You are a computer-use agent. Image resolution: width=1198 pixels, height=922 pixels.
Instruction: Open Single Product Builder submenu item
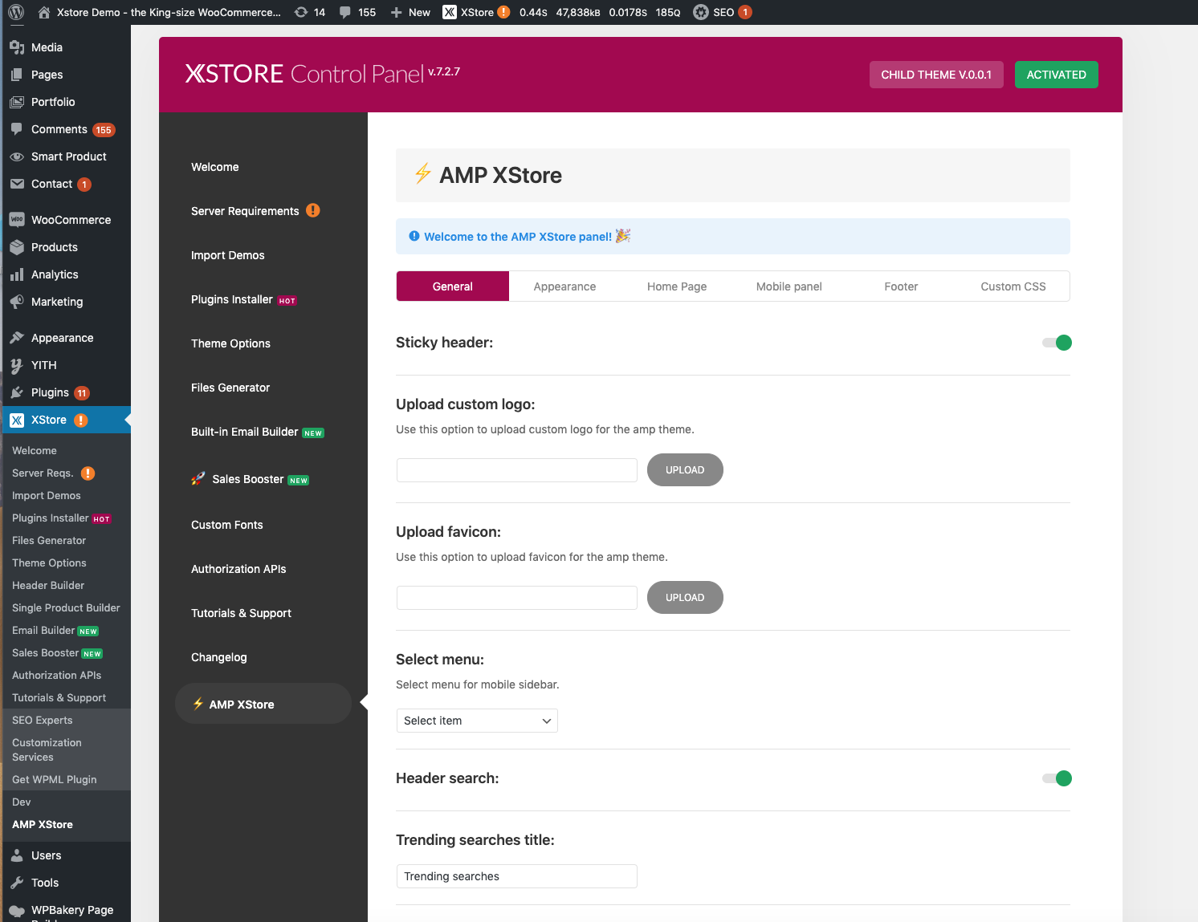[x=66, y=608]
